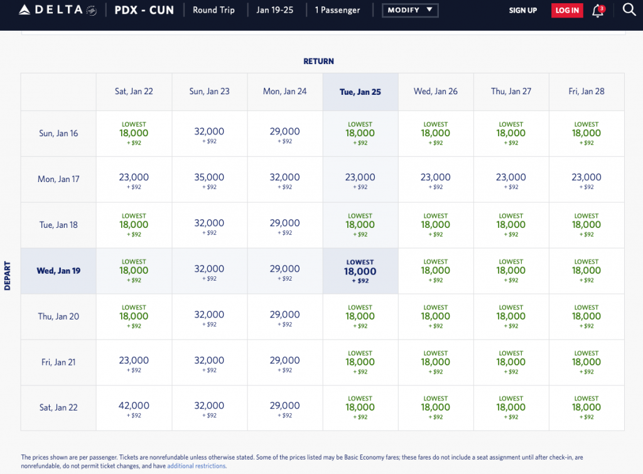Select Sat Jan 22 depart, Sat Jan 22 return 42,000 fare

point(134,409)
